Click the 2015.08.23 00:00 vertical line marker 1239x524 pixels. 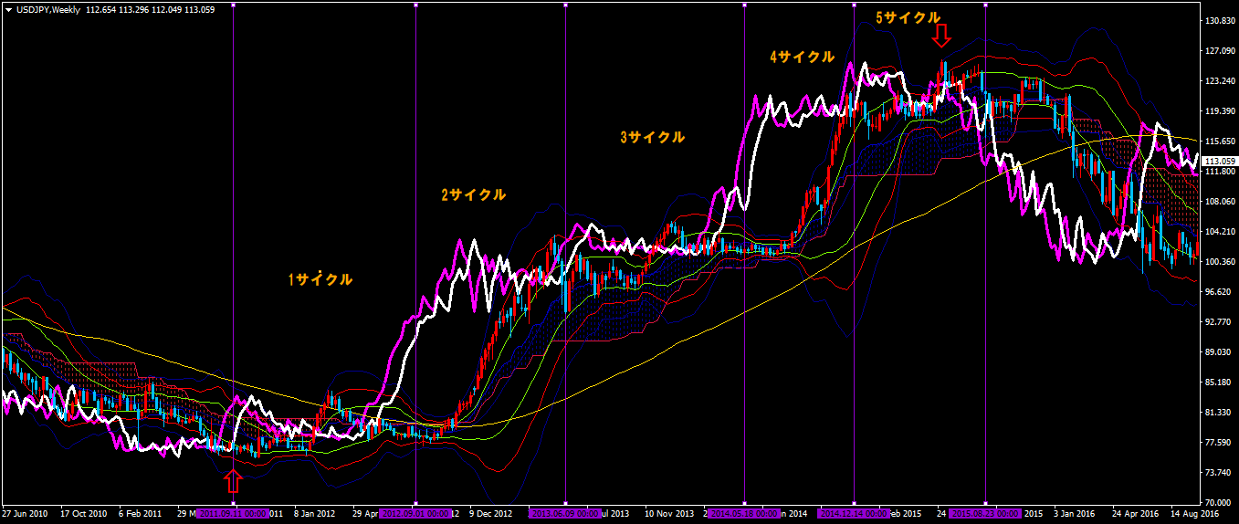(x=985, y=514)
